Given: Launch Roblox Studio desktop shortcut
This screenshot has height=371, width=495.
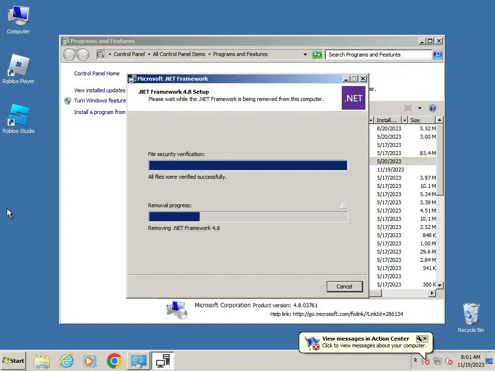Looking at the screenshot, I should tap(18, 119).
